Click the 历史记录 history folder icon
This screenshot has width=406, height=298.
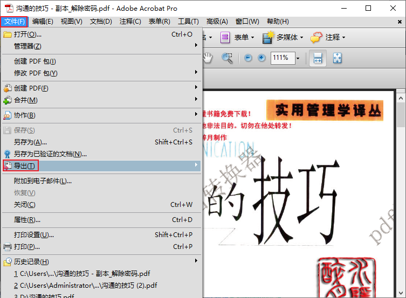coord(8,262)
